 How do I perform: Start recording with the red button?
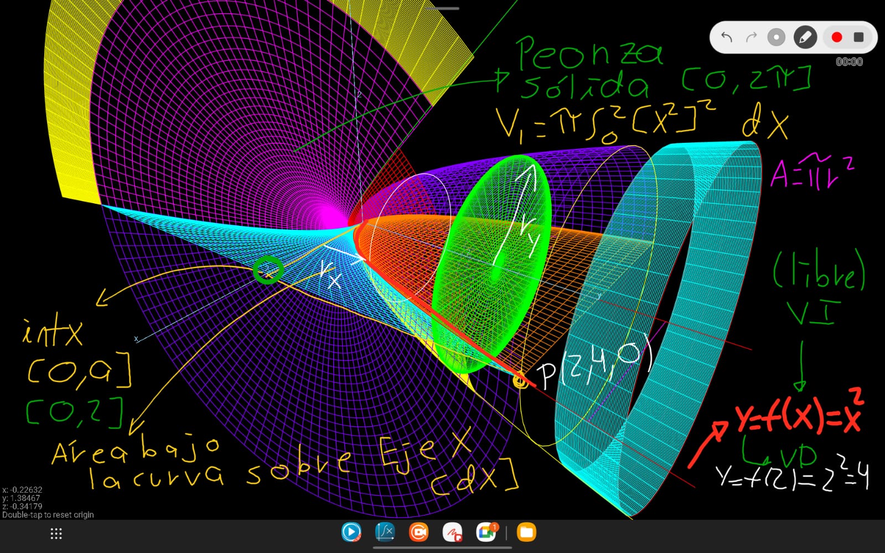click(836, 38)
